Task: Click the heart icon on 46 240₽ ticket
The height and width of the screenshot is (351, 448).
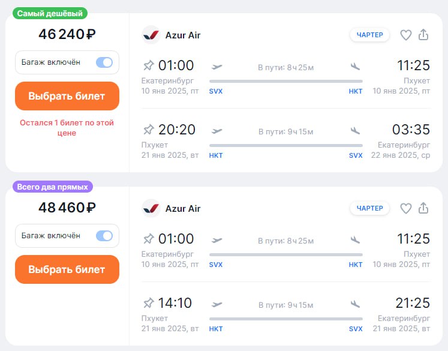Action: click(406, 35)
